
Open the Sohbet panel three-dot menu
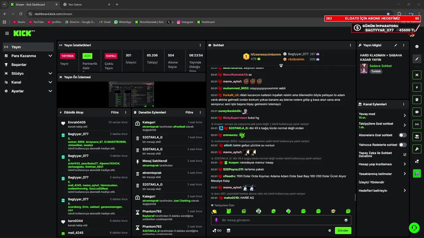coord(350,45)
